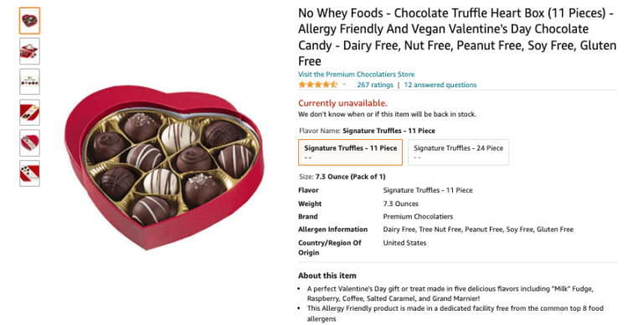Open the 267 ratings link

tap(375, 85)
